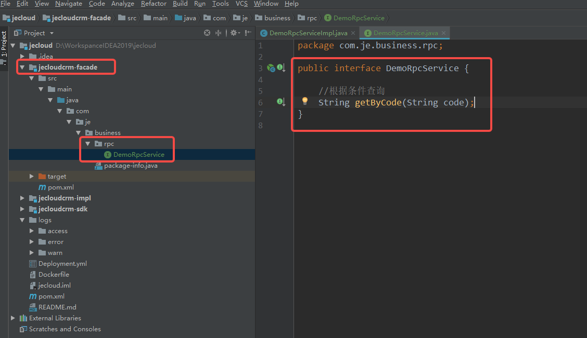Select Dockerfile in the project tree
The height and width of the screenshot is (338, 587).
coord(54,274)
